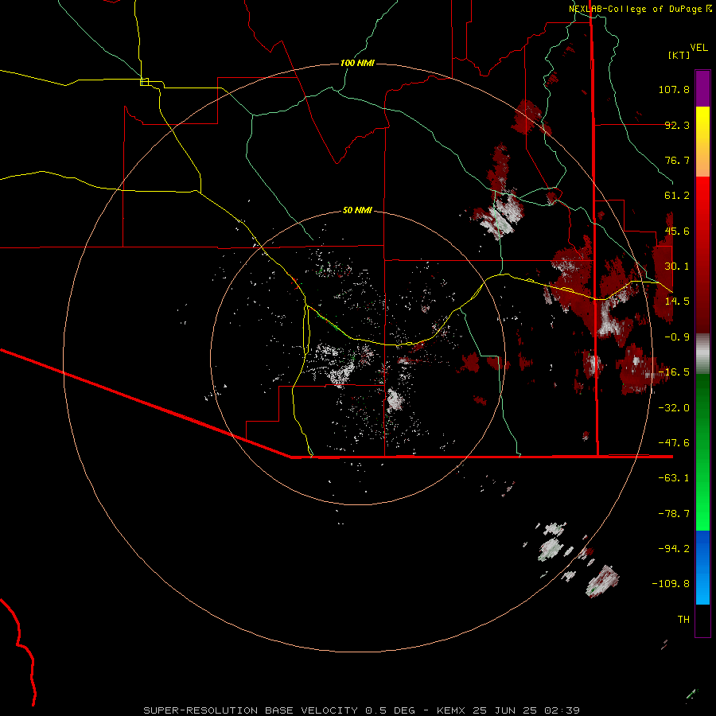This screenshot has width=716, height=716.
Task: Select the 107.8 velocity scale value
Action: coord(674,89)
